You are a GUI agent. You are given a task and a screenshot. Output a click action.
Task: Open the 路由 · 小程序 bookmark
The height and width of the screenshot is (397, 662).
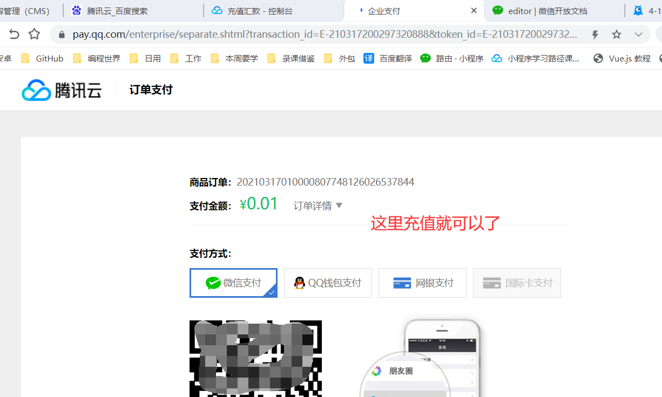[x=452, y=58]
